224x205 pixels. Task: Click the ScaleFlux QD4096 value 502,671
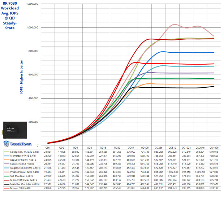click(x=214, y=184)
